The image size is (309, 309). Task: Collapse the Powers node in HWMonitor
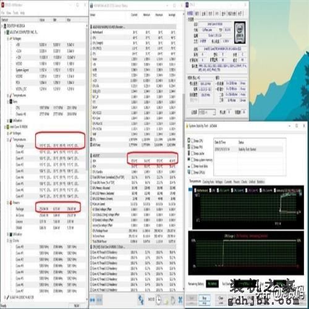[8, 203]
